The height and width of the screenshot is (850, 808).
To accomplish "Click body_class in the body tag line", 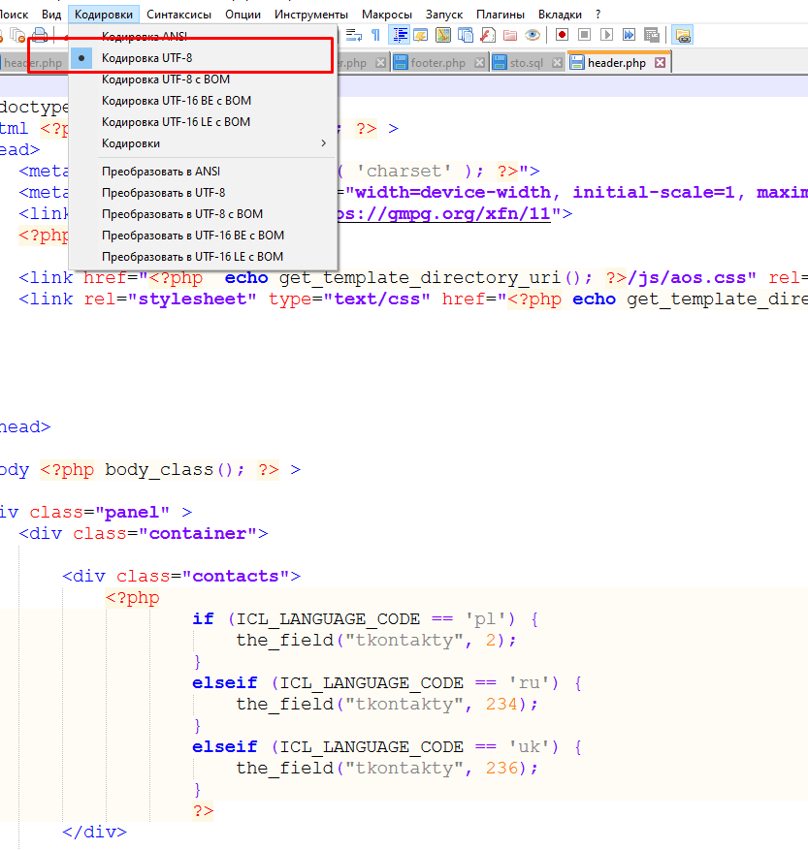I will point(159,469).
